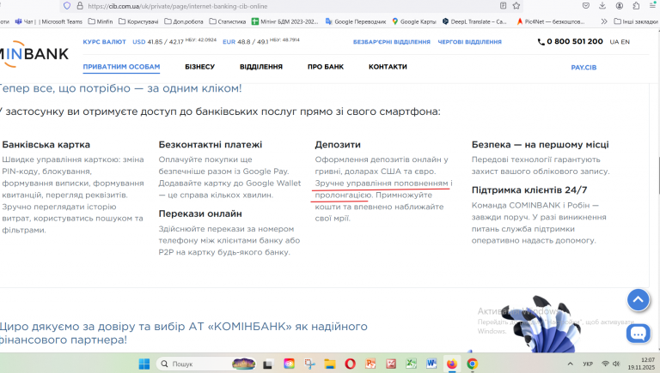Expand the bookmarks overflow chevron
The image size is (660, 373).
click(x=604, y=21)
